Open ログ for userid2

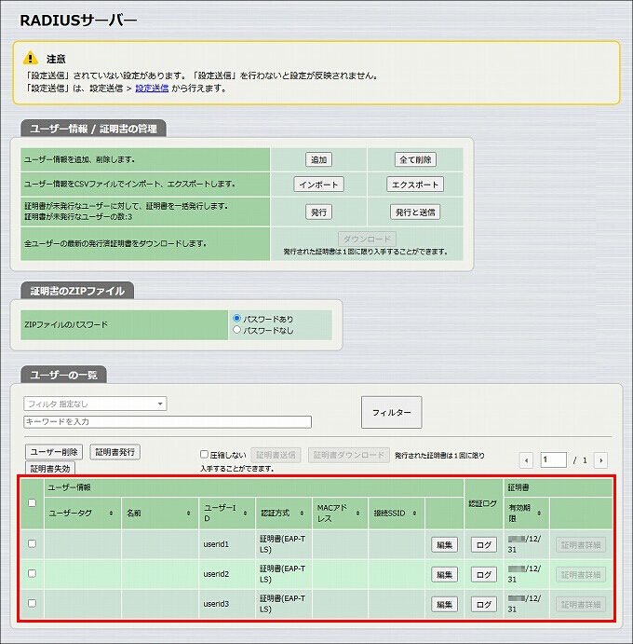484,575
